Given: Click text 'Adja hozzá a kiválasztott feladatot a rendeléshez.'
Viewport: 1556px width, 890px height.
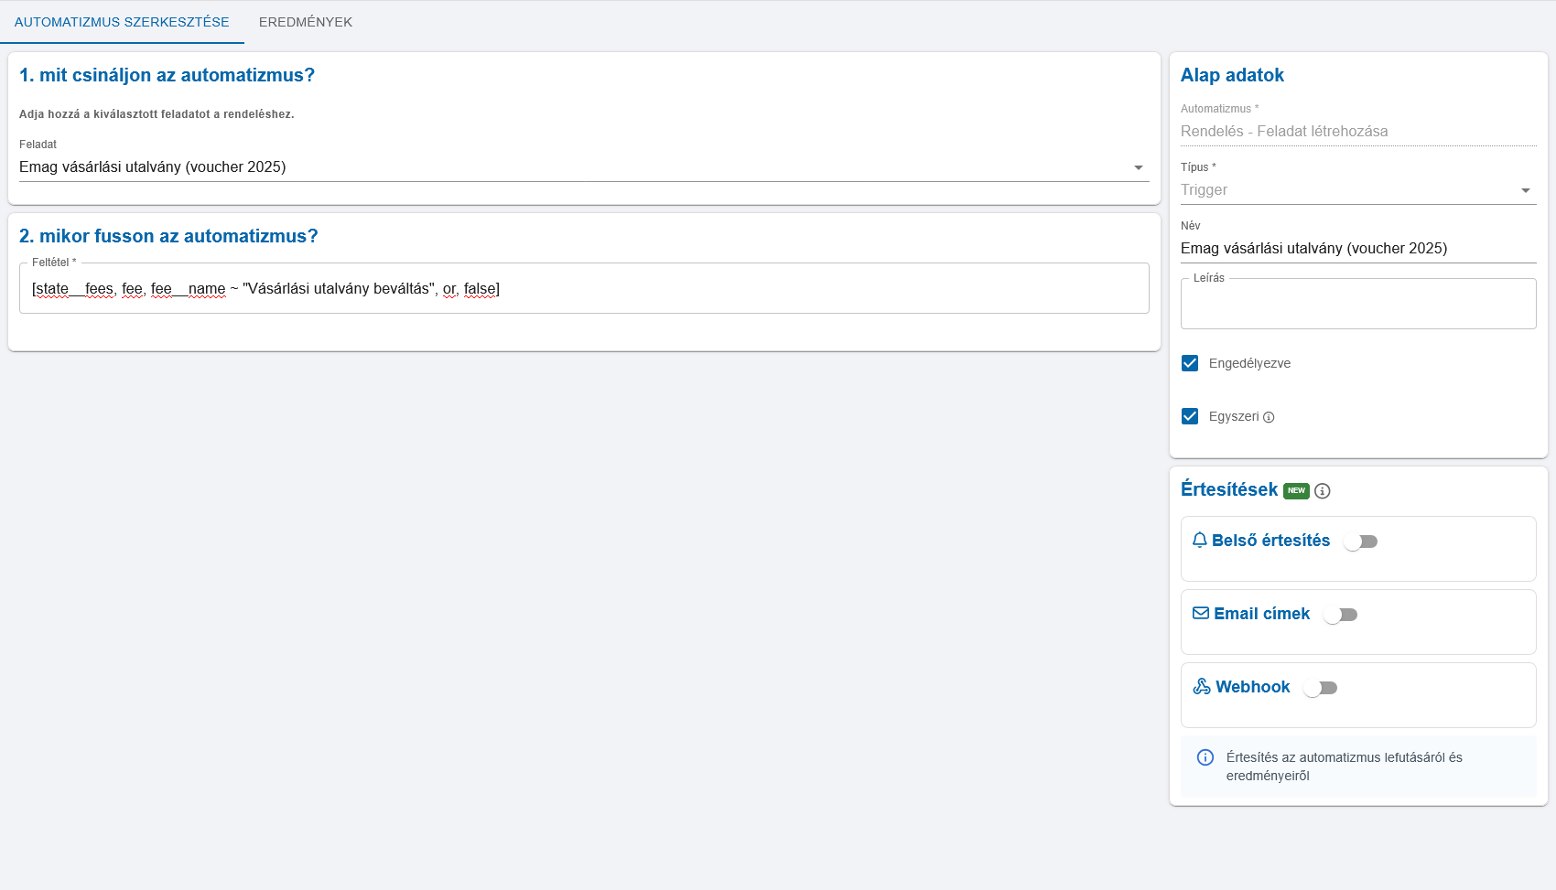Looking at the screenshot, I should point(157,114).
